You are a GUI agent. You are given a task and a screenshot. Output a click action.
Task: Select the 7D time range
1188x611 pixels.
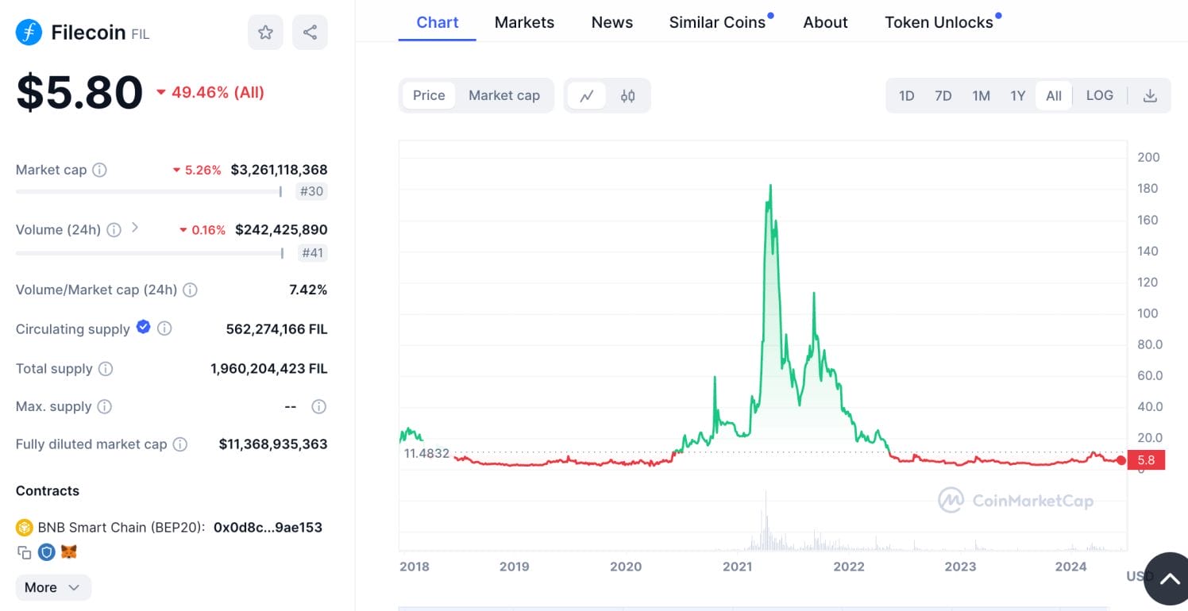pyautogui.click(x=943, y=96)
